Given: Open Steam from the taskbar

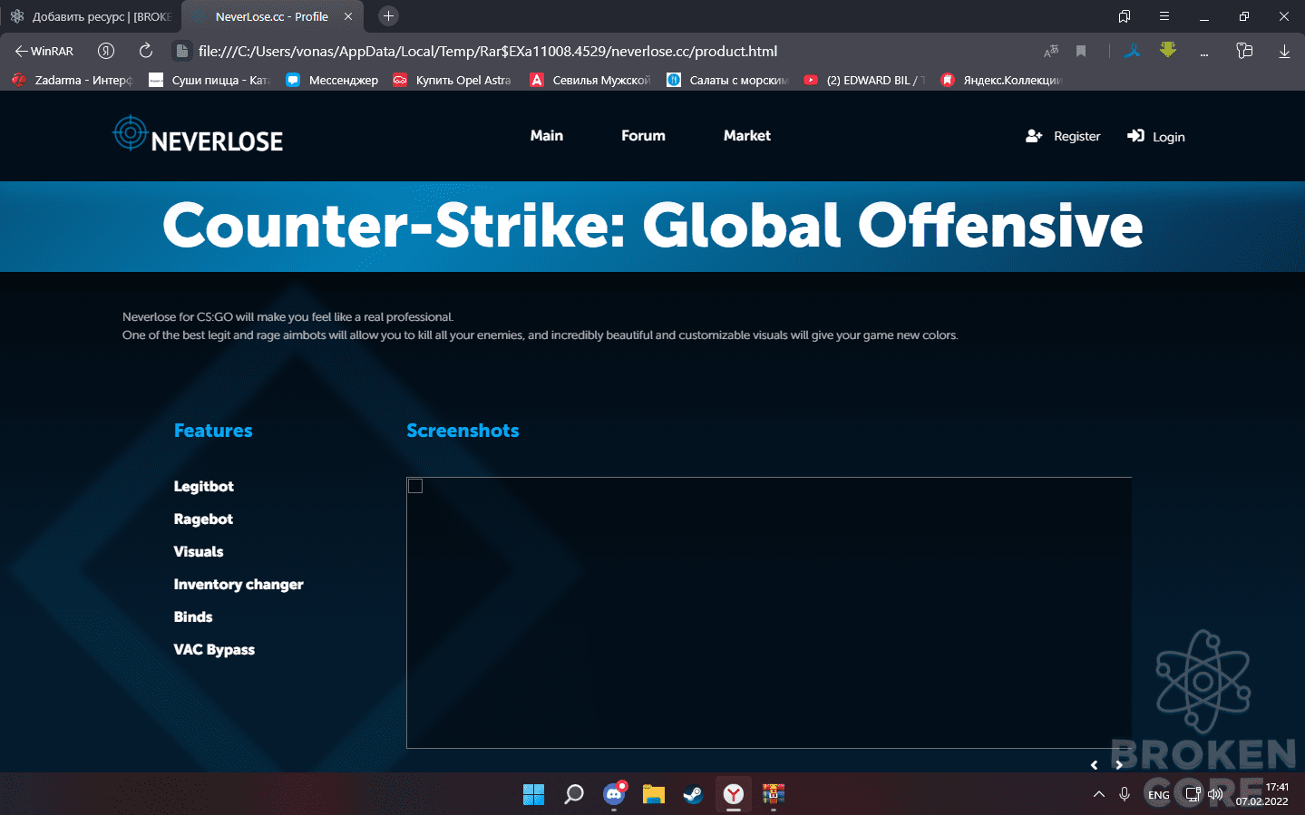Looking at the screenshot, I should [693, 794].
